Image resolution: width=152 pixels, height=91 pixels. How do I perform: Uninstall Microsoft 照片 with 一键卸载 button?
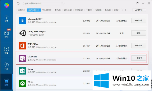coord(139,21)
